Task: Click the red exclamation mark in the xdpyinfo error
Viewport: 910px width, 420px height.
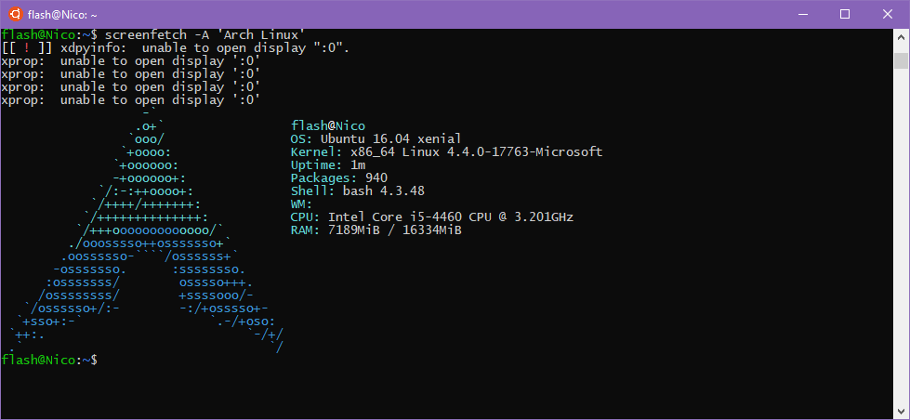Action: pyautogui.click(x=27, y=48)
